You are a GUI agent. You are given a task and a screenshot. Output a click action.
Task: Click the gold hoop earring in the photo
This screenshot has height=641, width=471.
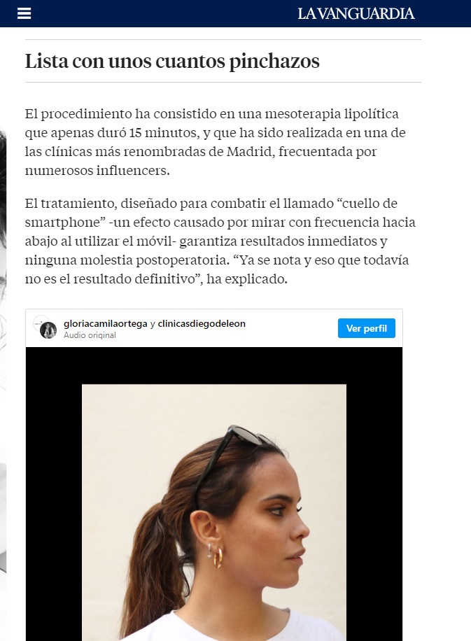tap(218, 558)
